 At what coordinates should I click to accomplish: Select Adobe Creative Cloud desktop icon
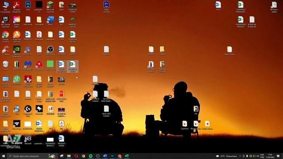[x=17, y=22]
